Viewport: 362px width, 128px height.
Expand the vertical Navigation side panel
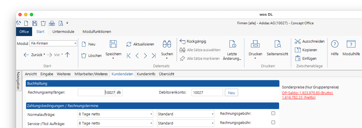coord(18,81)
